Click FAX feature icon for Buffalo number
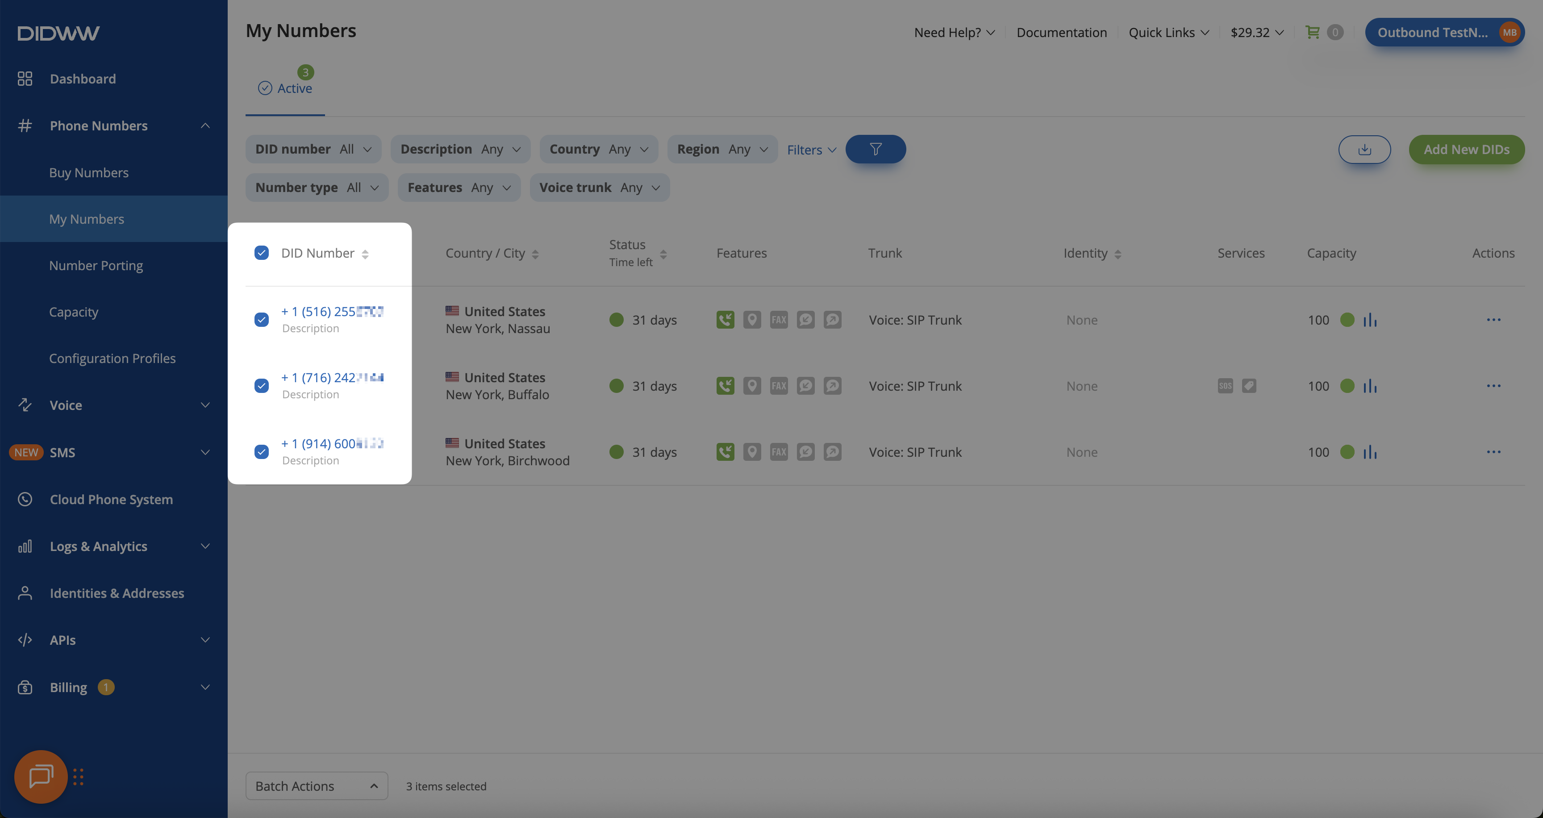This screenshot has height=818, width=1543. (779, 386)
